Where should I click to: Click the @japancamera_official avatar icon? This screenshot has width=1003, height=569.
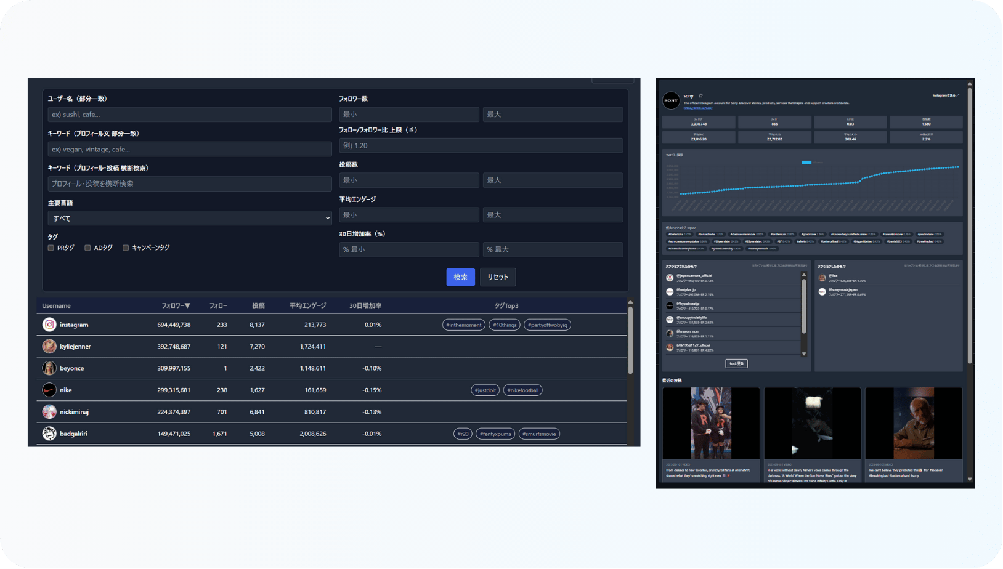(x=670, y=278)
